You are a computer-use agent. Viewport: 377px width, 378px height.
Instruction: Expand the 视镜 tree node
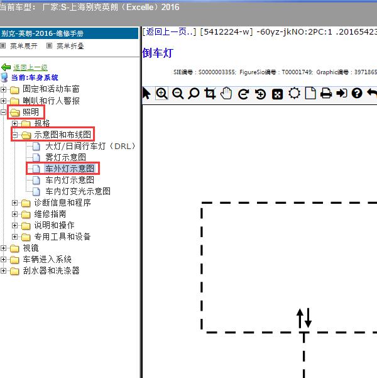[3, 248]
